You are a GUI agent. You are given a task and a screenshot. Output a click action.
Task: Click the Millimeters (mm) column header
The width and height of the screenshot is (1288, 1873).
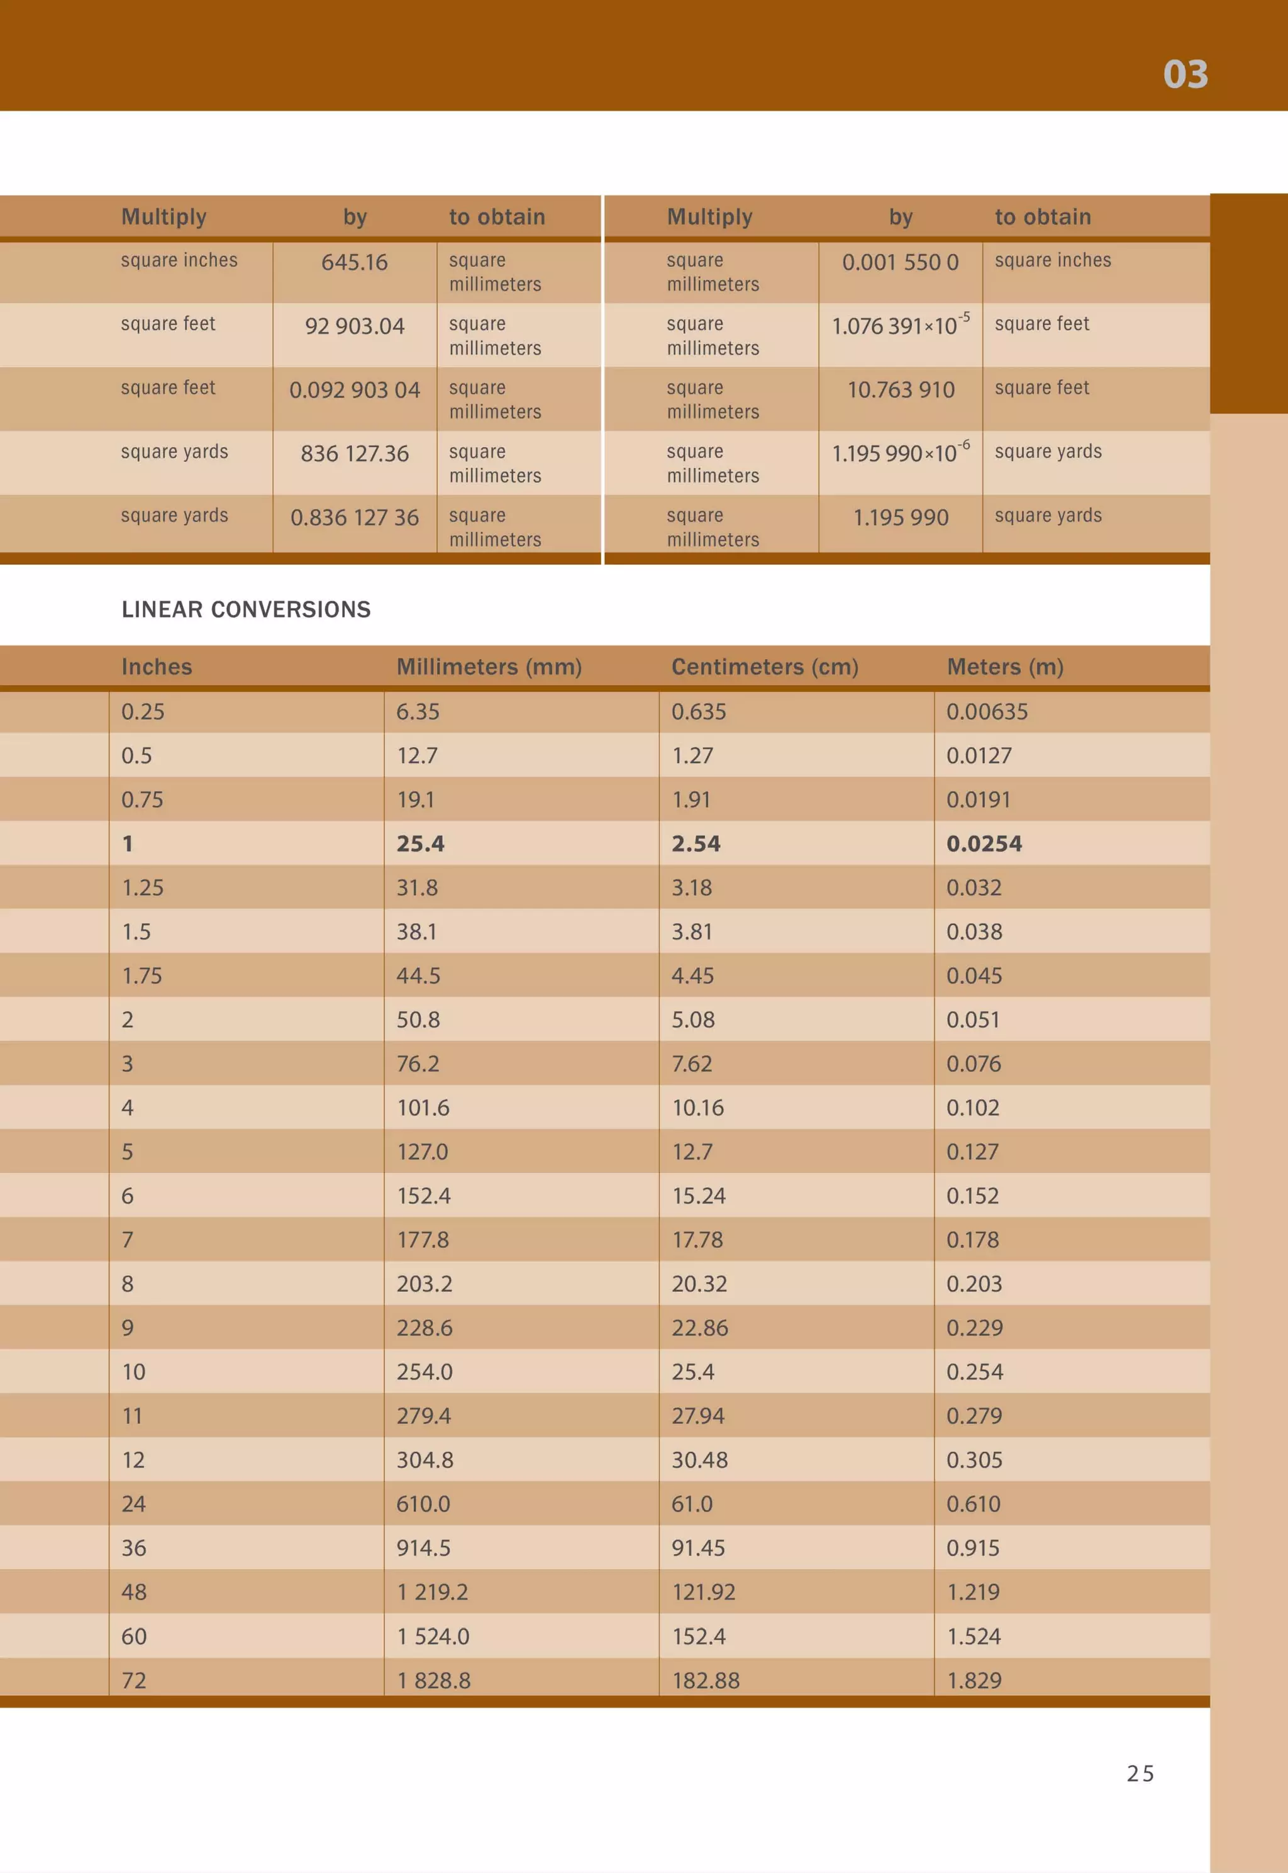coord(488,667)
